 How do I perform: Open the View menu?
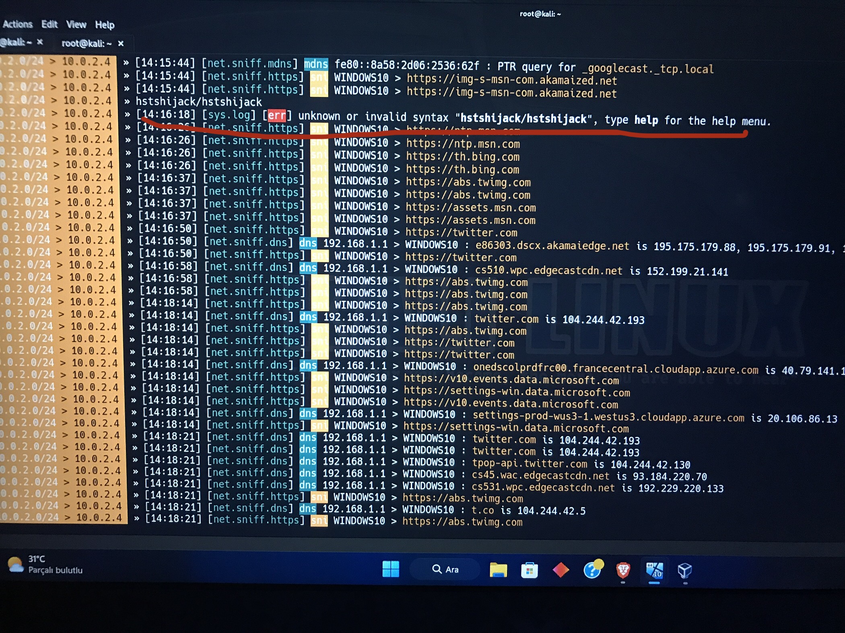tap(76, 25)
